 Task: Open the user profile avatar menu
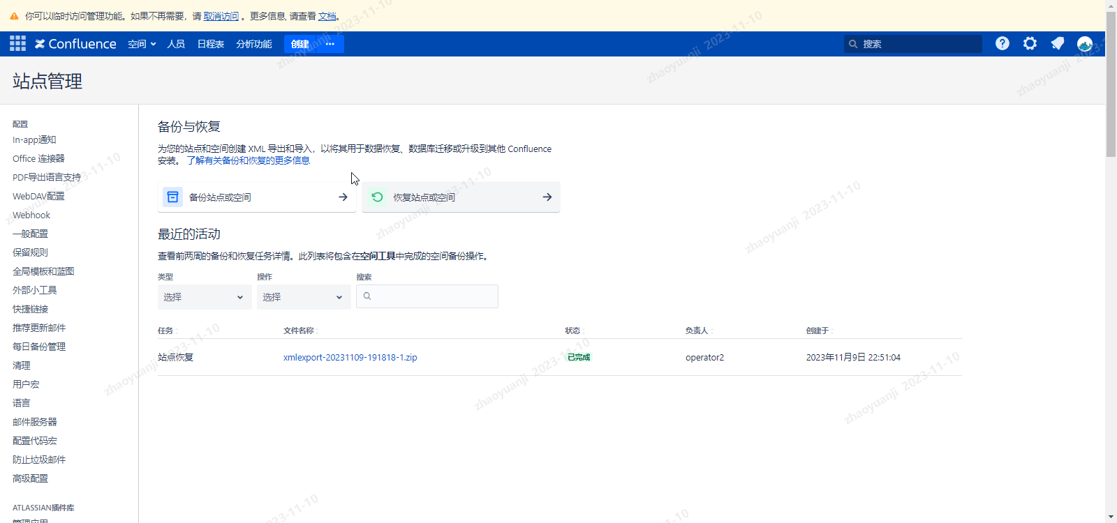pos(1085,44)
